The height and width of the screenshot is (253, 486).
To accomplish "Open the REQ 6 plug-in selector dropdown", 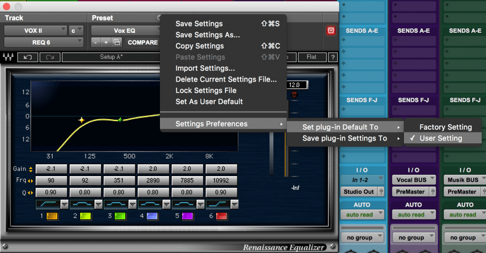I will 44,42.
